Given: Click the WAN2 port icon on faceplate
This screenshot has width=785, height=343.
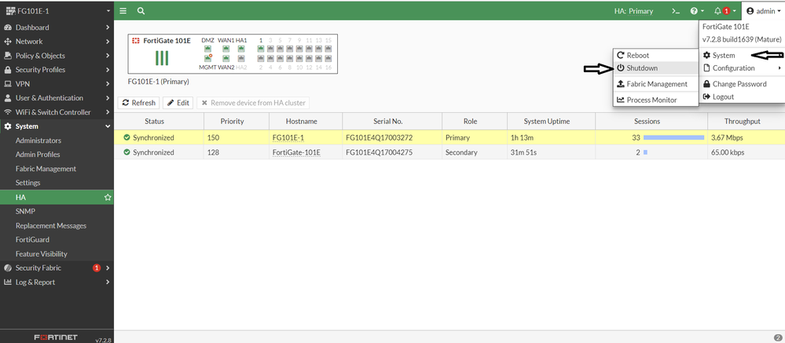Looking at the screenshot, I should pos(226,59).
